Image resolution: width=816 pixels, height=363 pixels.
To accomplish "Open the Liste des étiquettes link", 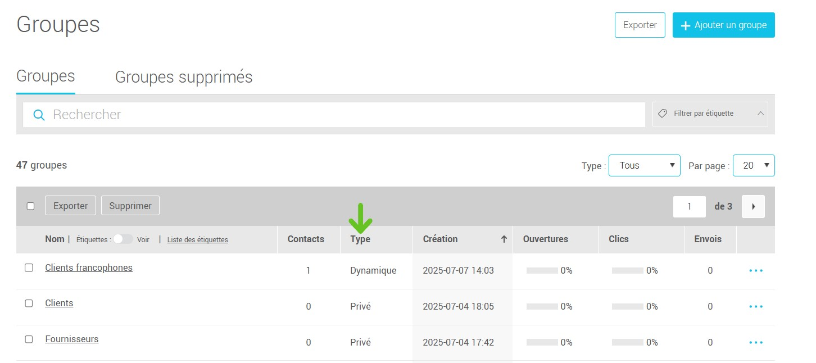I will click(x=197, y=239).
